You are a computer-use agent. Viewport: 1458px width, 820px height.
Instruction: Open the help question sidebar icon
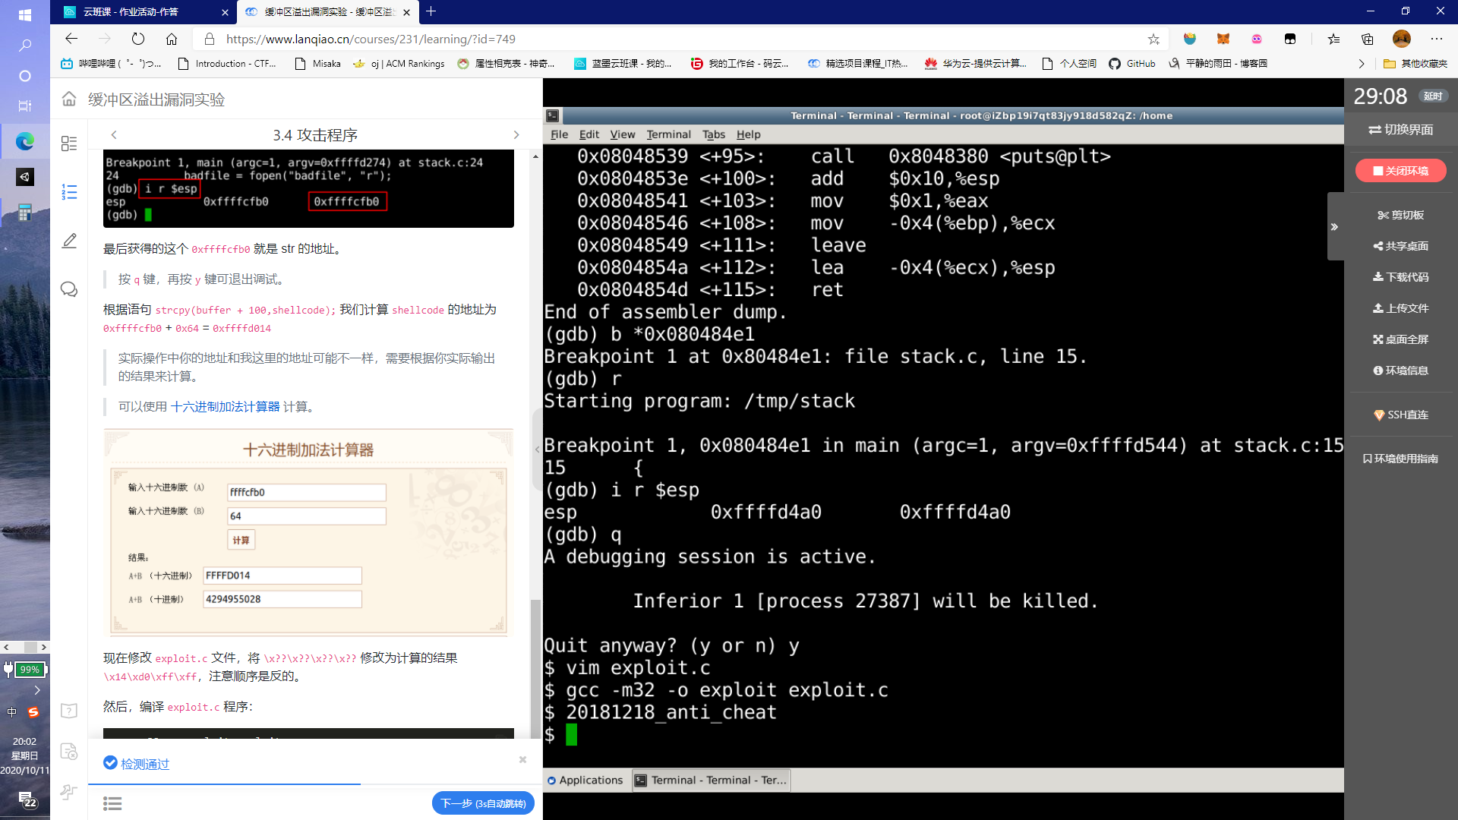pos(69,711)
